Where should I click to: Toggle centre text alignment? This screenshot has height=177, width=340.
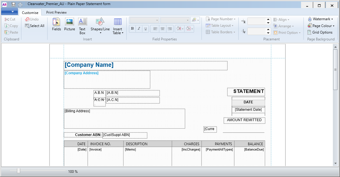(x=162, y=29)
